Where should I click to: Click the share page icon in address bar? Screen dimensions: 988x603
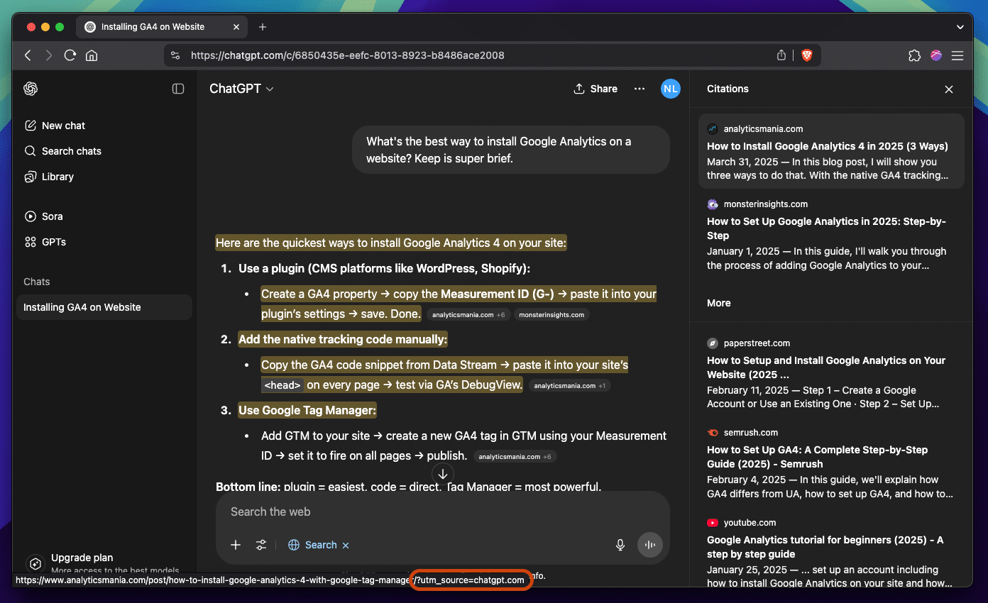781,55
